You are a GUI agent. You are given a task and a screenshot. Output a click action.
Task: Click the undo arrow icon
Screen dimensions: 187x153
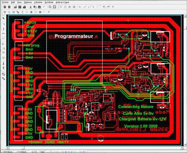point(44,7)
